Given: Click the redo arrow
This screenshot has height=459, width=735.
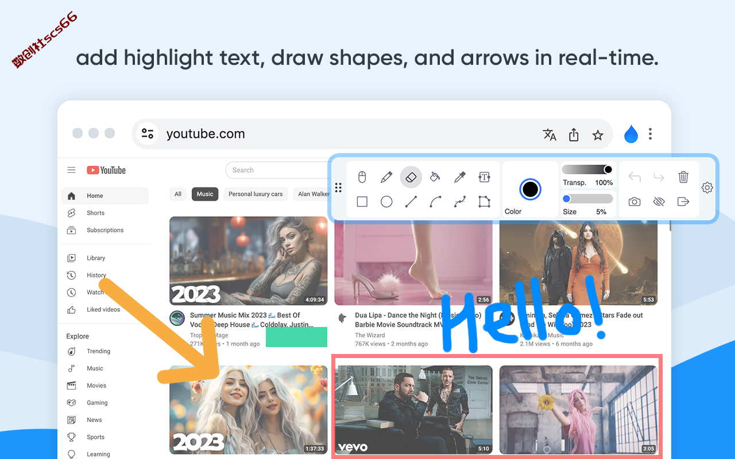Looking at the screenshot, I should [659, 177].
